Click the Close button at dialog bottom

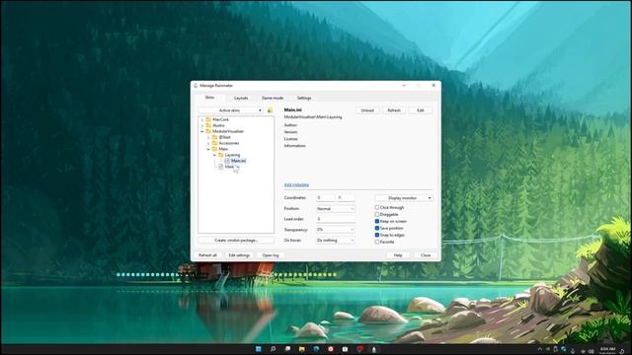426,255
